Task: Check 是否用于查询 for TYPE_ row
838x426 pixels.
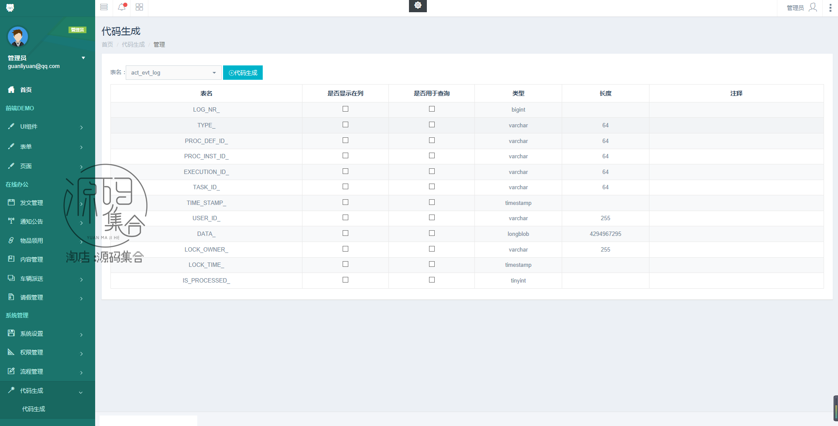Action: (432, 125)
